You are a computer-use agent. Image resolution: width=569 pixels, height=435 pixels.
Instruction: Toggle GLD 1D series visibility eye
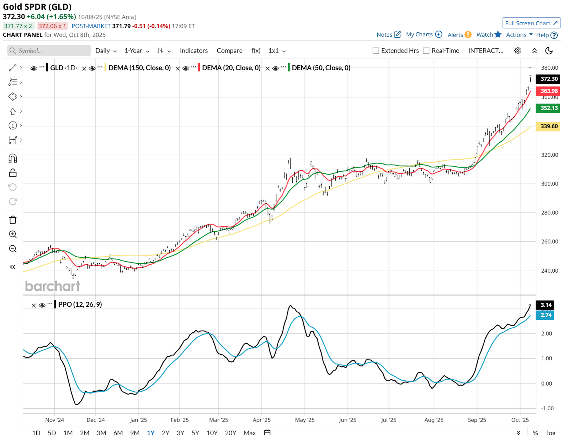(x=34, y=68)
